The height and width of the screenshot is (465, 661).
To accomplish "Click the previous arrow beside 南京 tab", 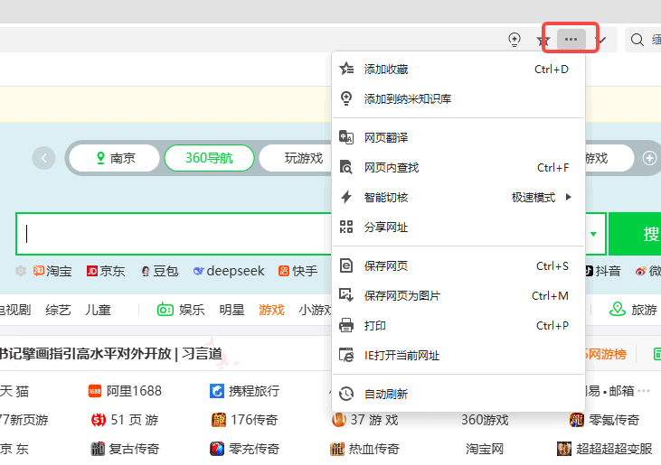I will tap(43, 158).
